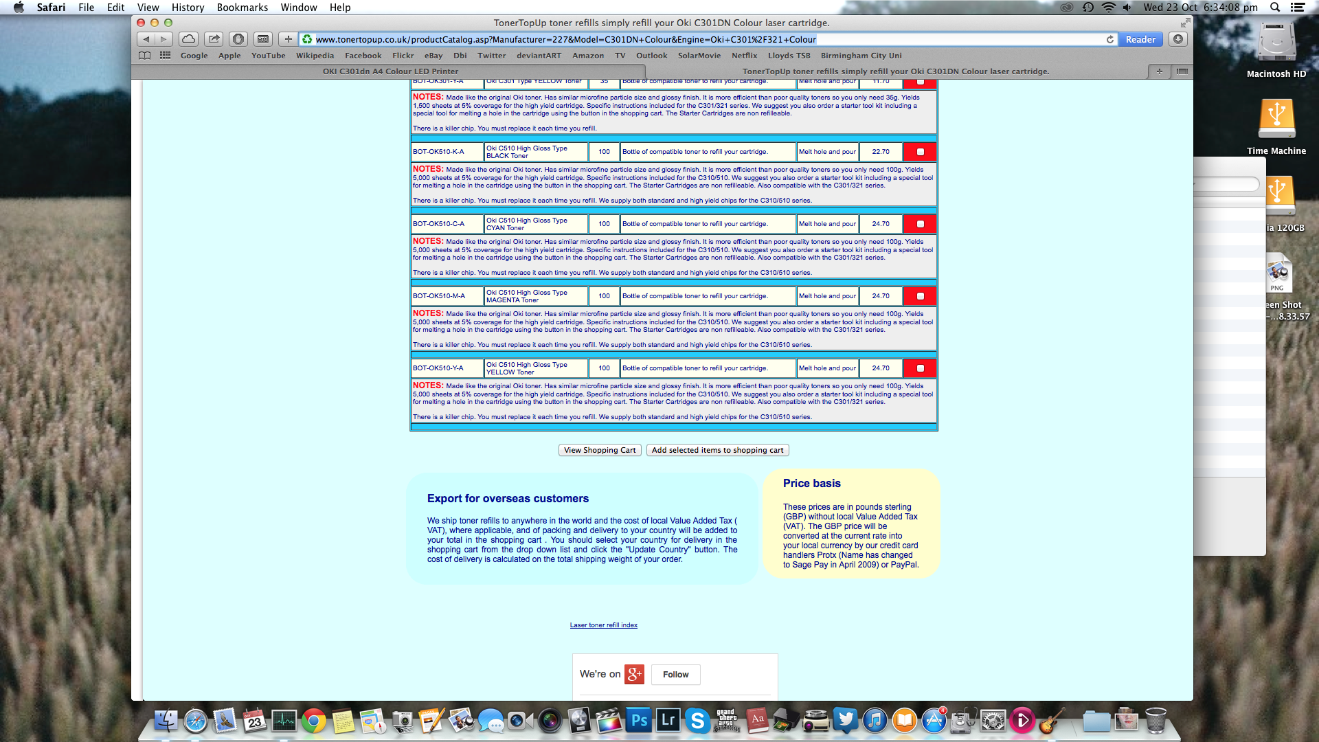
Task: Switch to OKI C301dn A4 Colour LED Printer tab
Action: click(390, 71)
